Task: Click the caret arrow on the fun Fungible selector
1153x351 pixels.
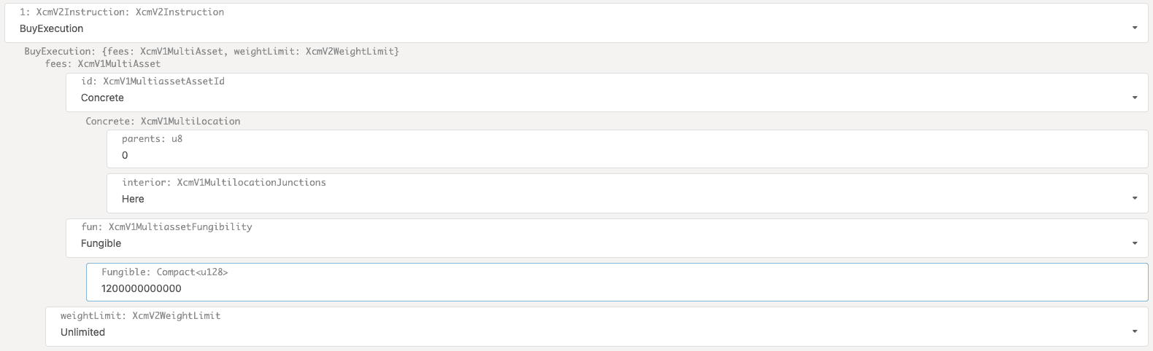Action: [1134, 243]
